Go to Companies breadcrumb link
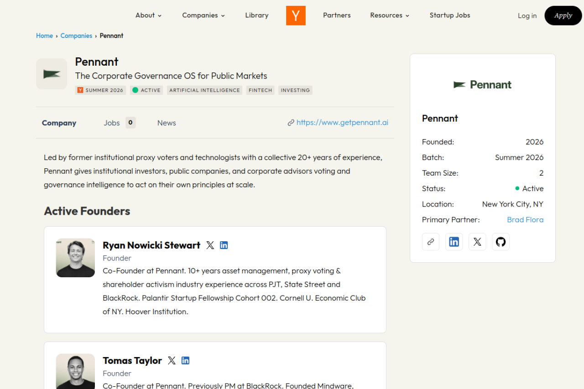The height and width of the screenshot is (389, 584). [x=76, y=36]
